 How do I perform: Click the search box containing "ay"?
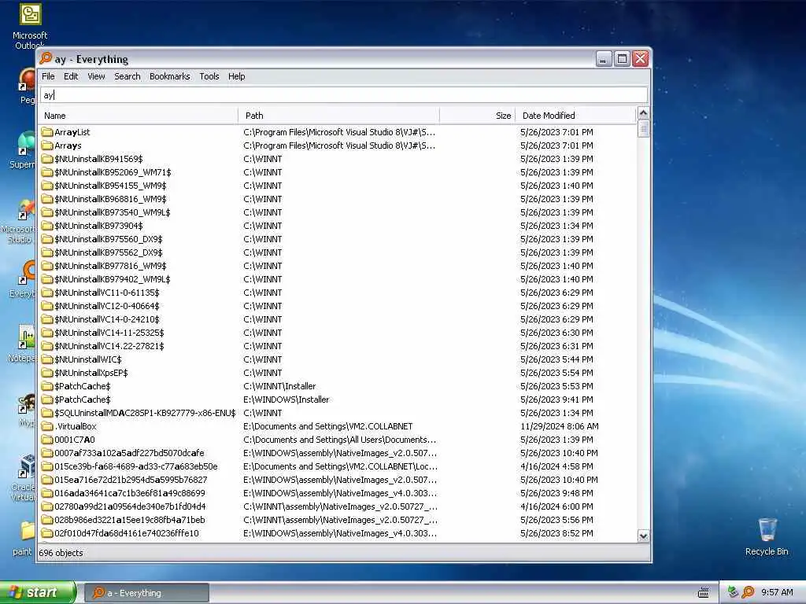point(343,95)
